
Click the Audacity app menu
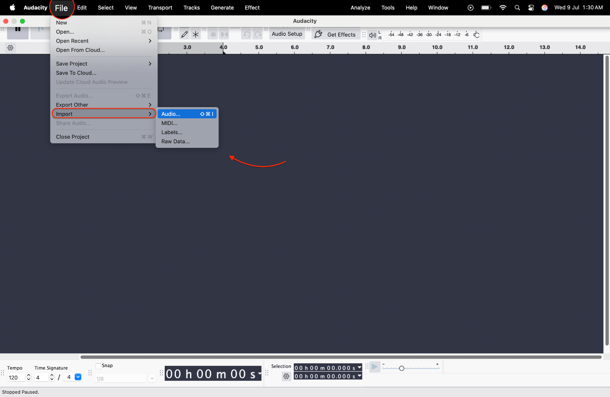coord(35,7)
